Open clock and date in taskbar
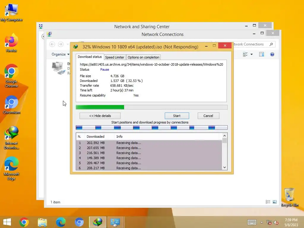The height and width of the screenshot is (228, 304). (291, 222)
